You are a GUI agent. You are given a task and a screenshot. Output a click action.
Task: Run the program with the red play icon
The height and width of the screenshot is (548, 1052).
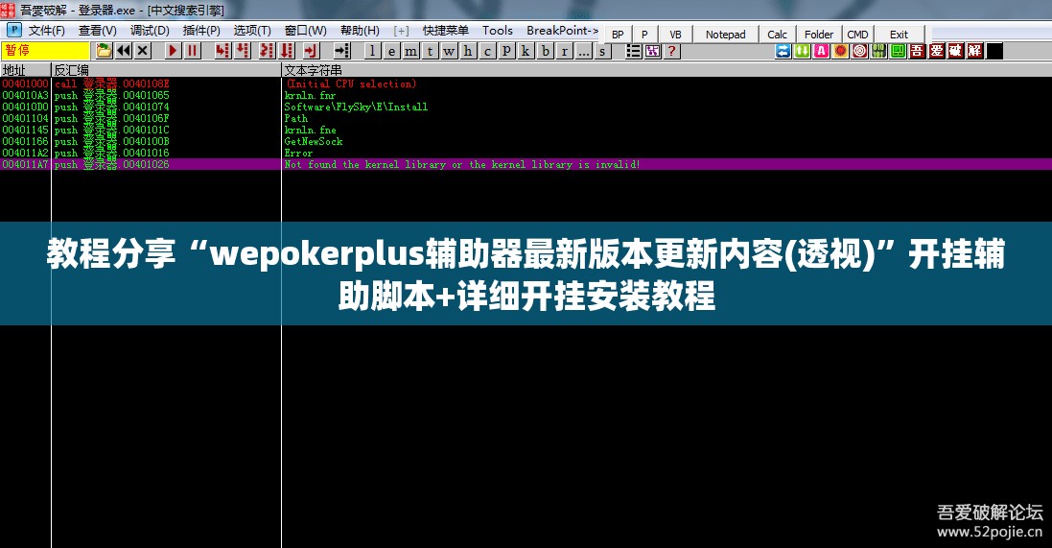click(x=174, y=50)
